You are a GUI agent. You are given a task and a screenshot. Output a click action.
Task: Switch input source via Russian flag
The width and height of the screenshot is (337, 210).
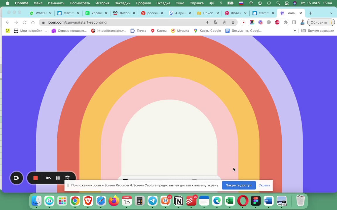[241, 3]
